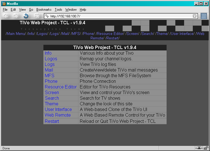Click the Restart link in the table
Viewport: 210px width, 151px height.
tap(52, 121)
